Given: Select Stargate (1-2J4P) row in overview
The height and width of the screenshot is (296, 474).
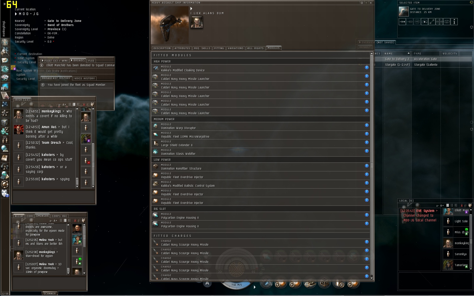Looking at the screenshot, I should 423,65.
